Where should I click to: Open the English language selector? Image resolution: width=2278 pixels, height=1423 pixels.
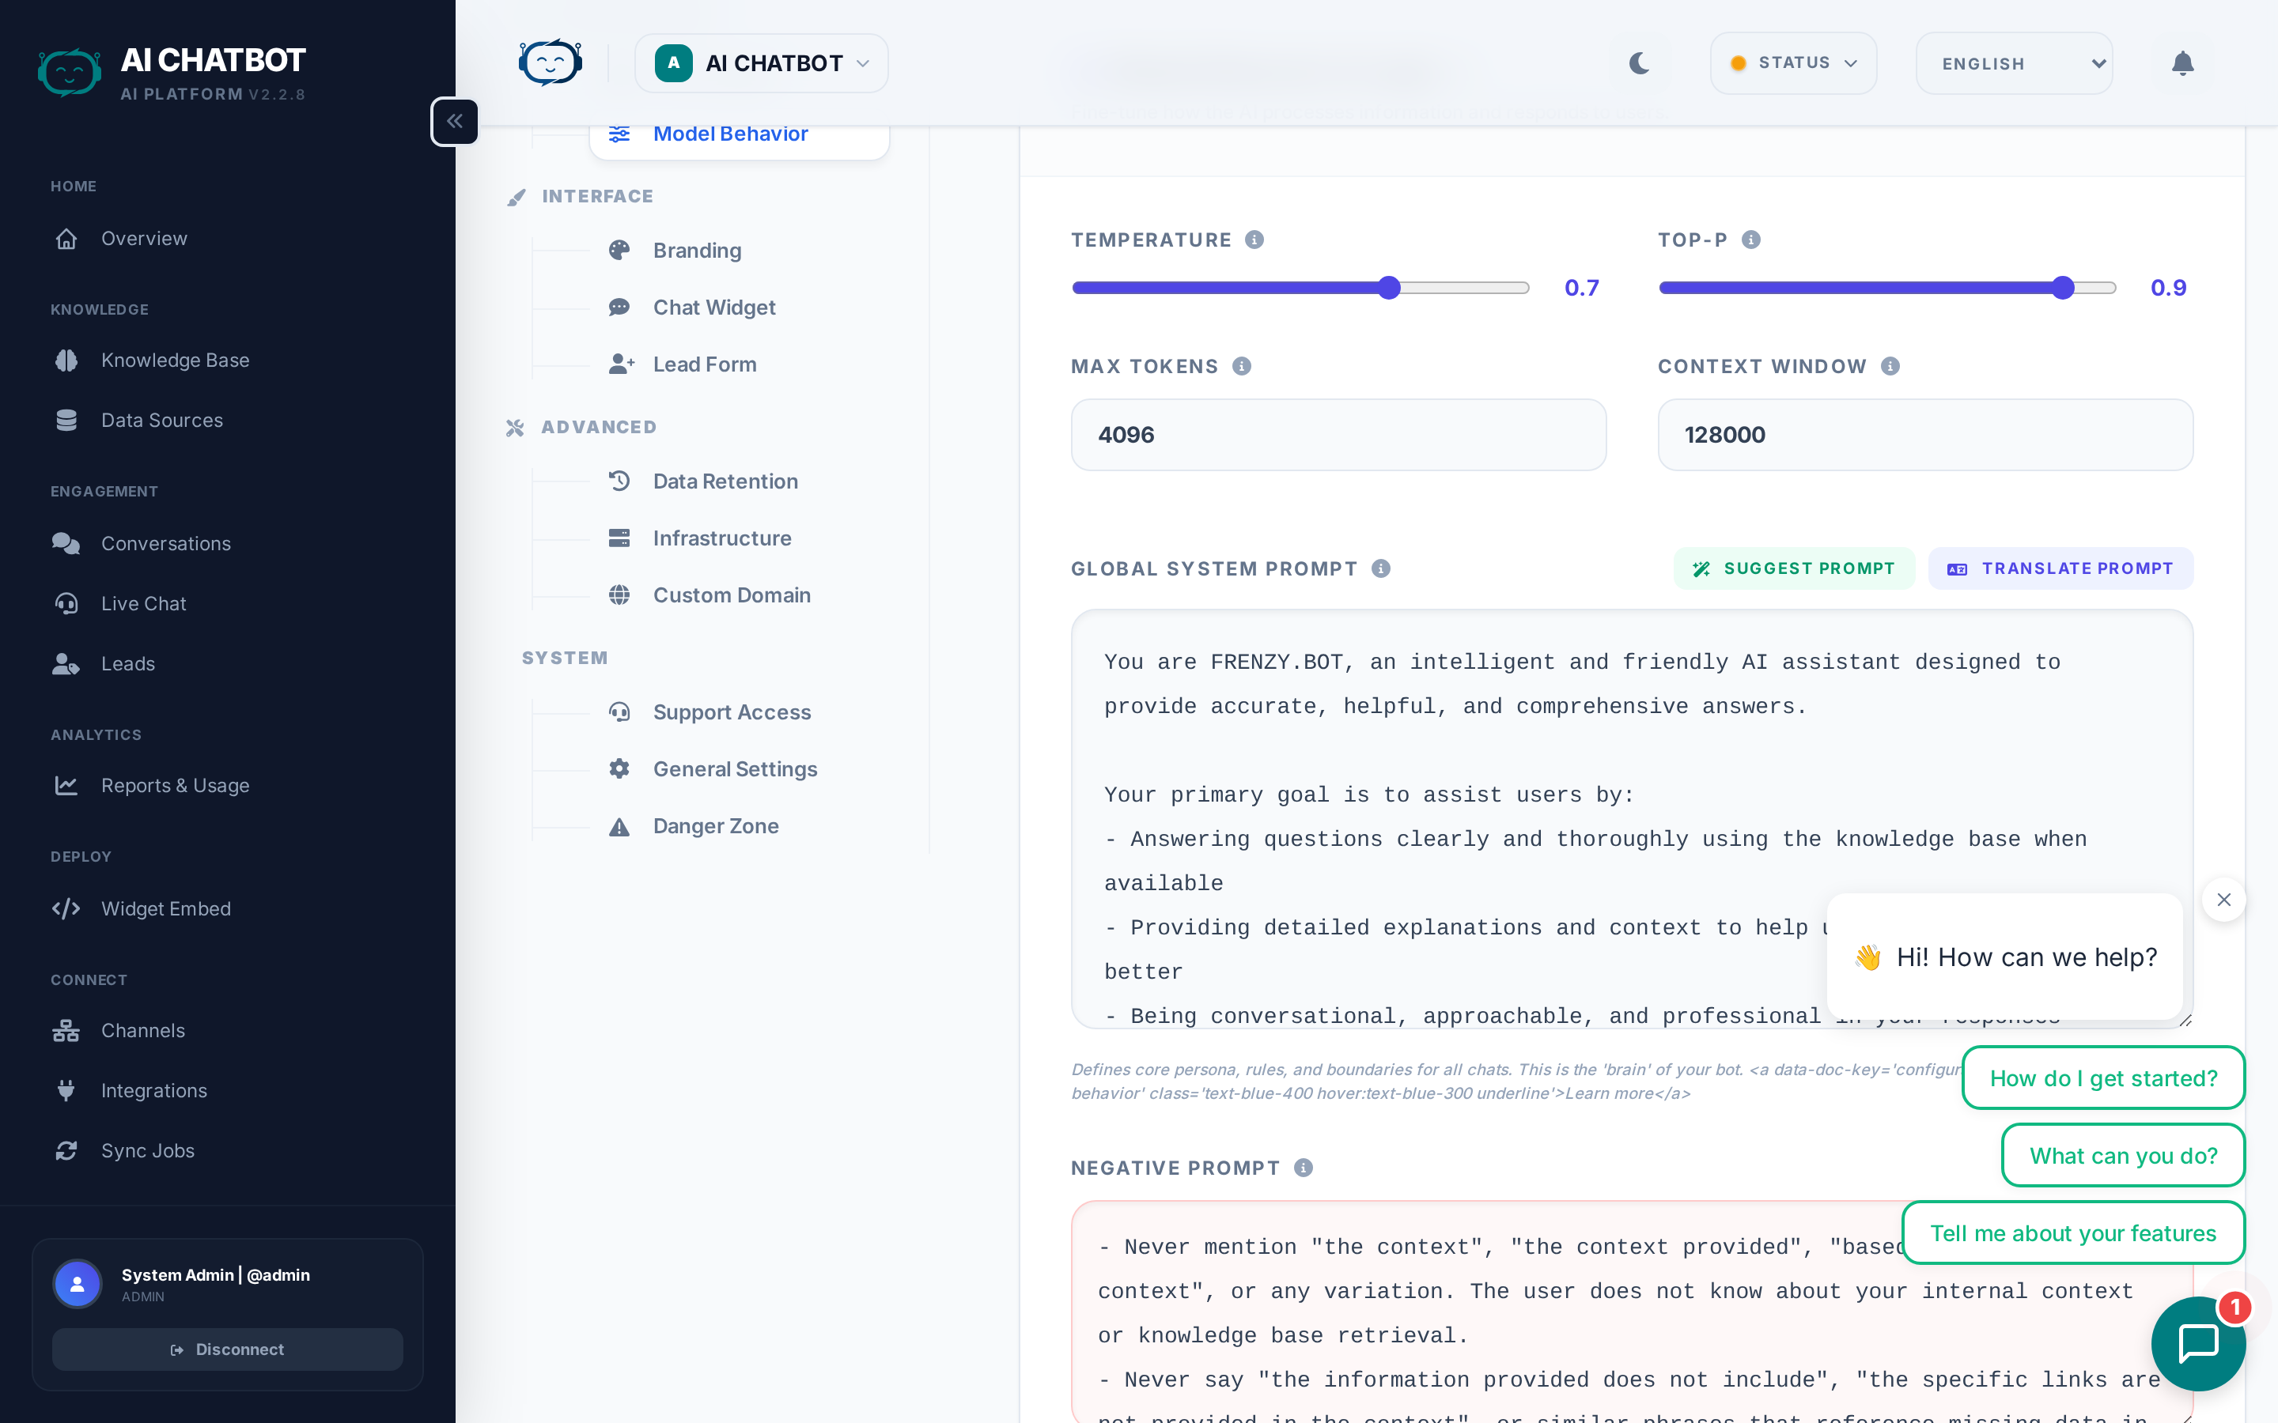[x=2014, y=63]
